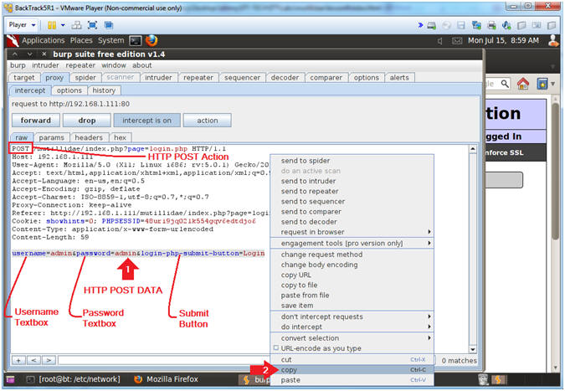This screenshot has width=565, height=391.
Task: Click the 'action' button
Action: pos(208,121)
